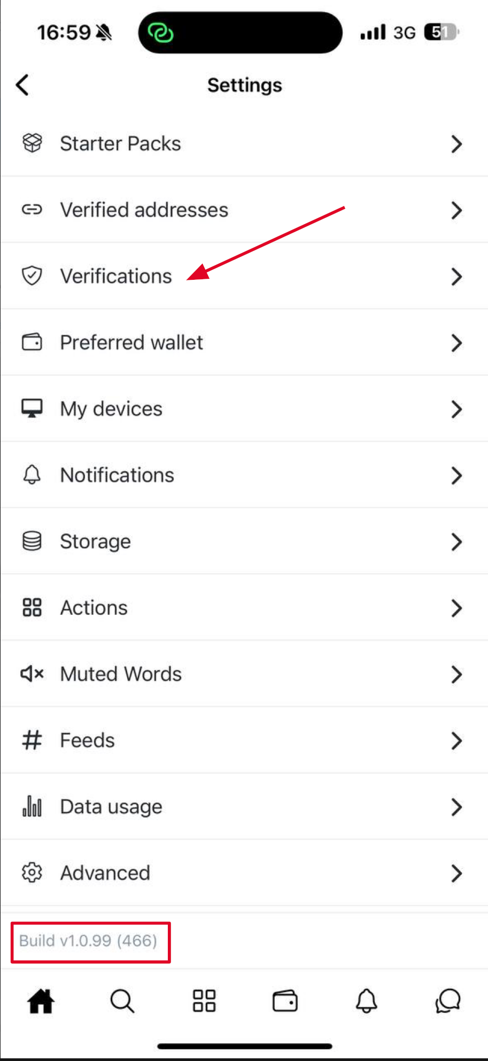Tap the Verified addresses link icon

[x=32, y=210]
